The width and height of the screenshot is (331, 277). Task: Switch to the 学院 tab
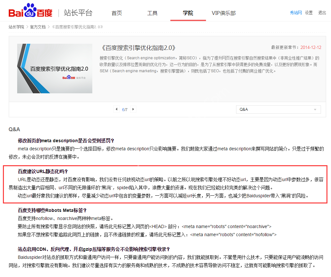click(x=188, y=13)
